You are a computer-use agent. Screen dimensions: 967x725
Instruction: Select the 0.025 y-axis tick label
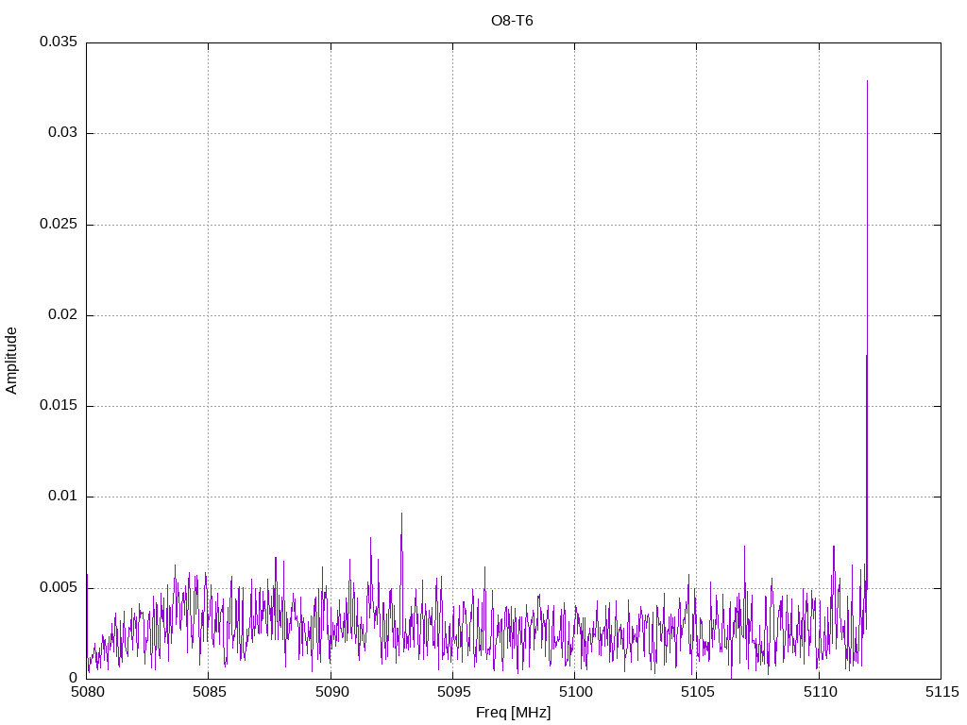(x=58, y=225)
